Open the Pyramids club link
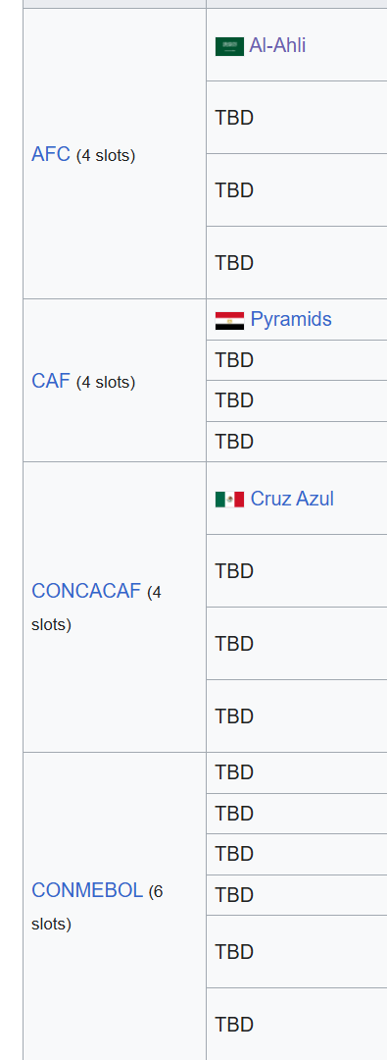The width and height of the screenshot is (387, 1060). (x=291, y=319)
